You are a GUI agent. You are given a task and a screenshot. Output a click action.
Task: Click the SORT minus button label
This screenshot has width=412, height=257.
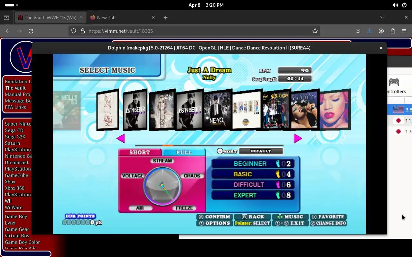point(227,151)
